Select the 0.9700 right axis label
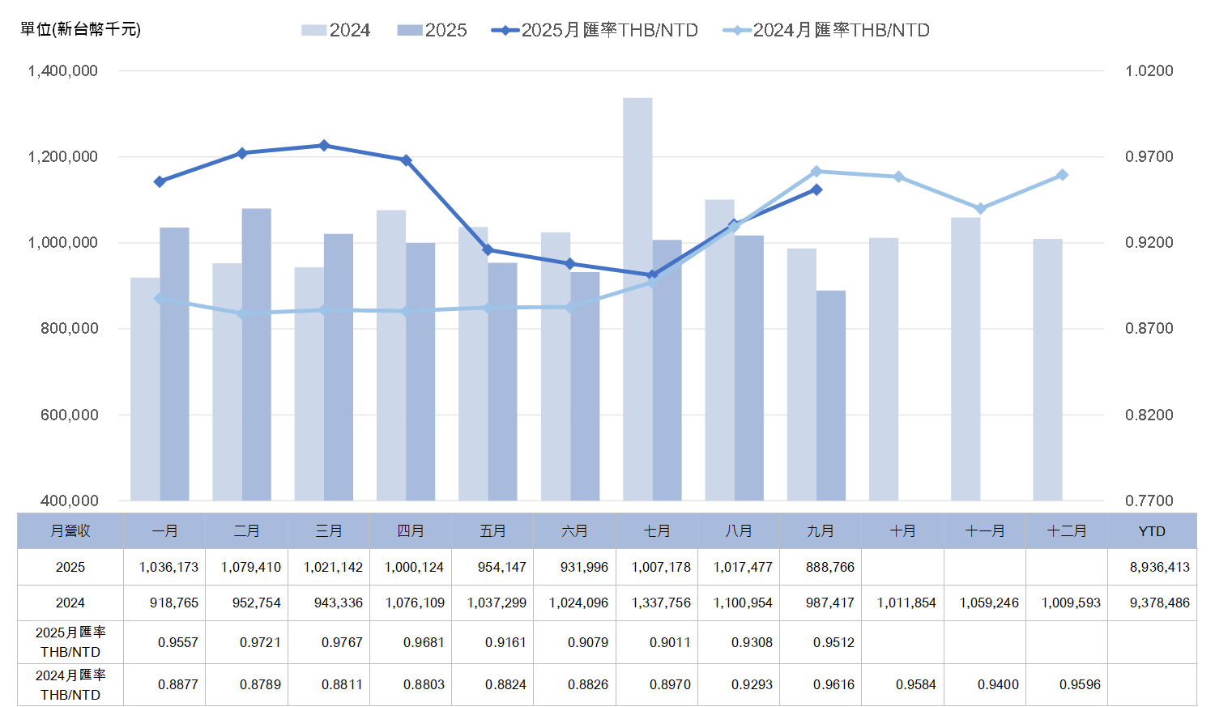The image size is (1215, 707). 1149,157
